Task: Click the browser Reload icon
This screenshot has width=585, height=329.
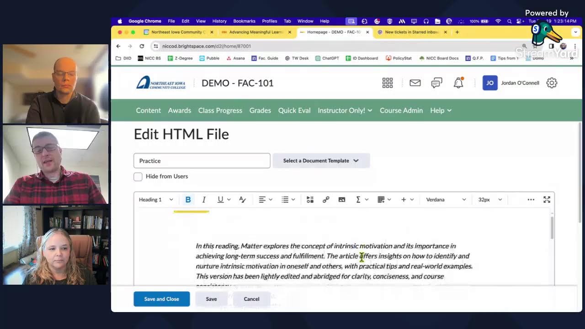Action: pos(142,46)
